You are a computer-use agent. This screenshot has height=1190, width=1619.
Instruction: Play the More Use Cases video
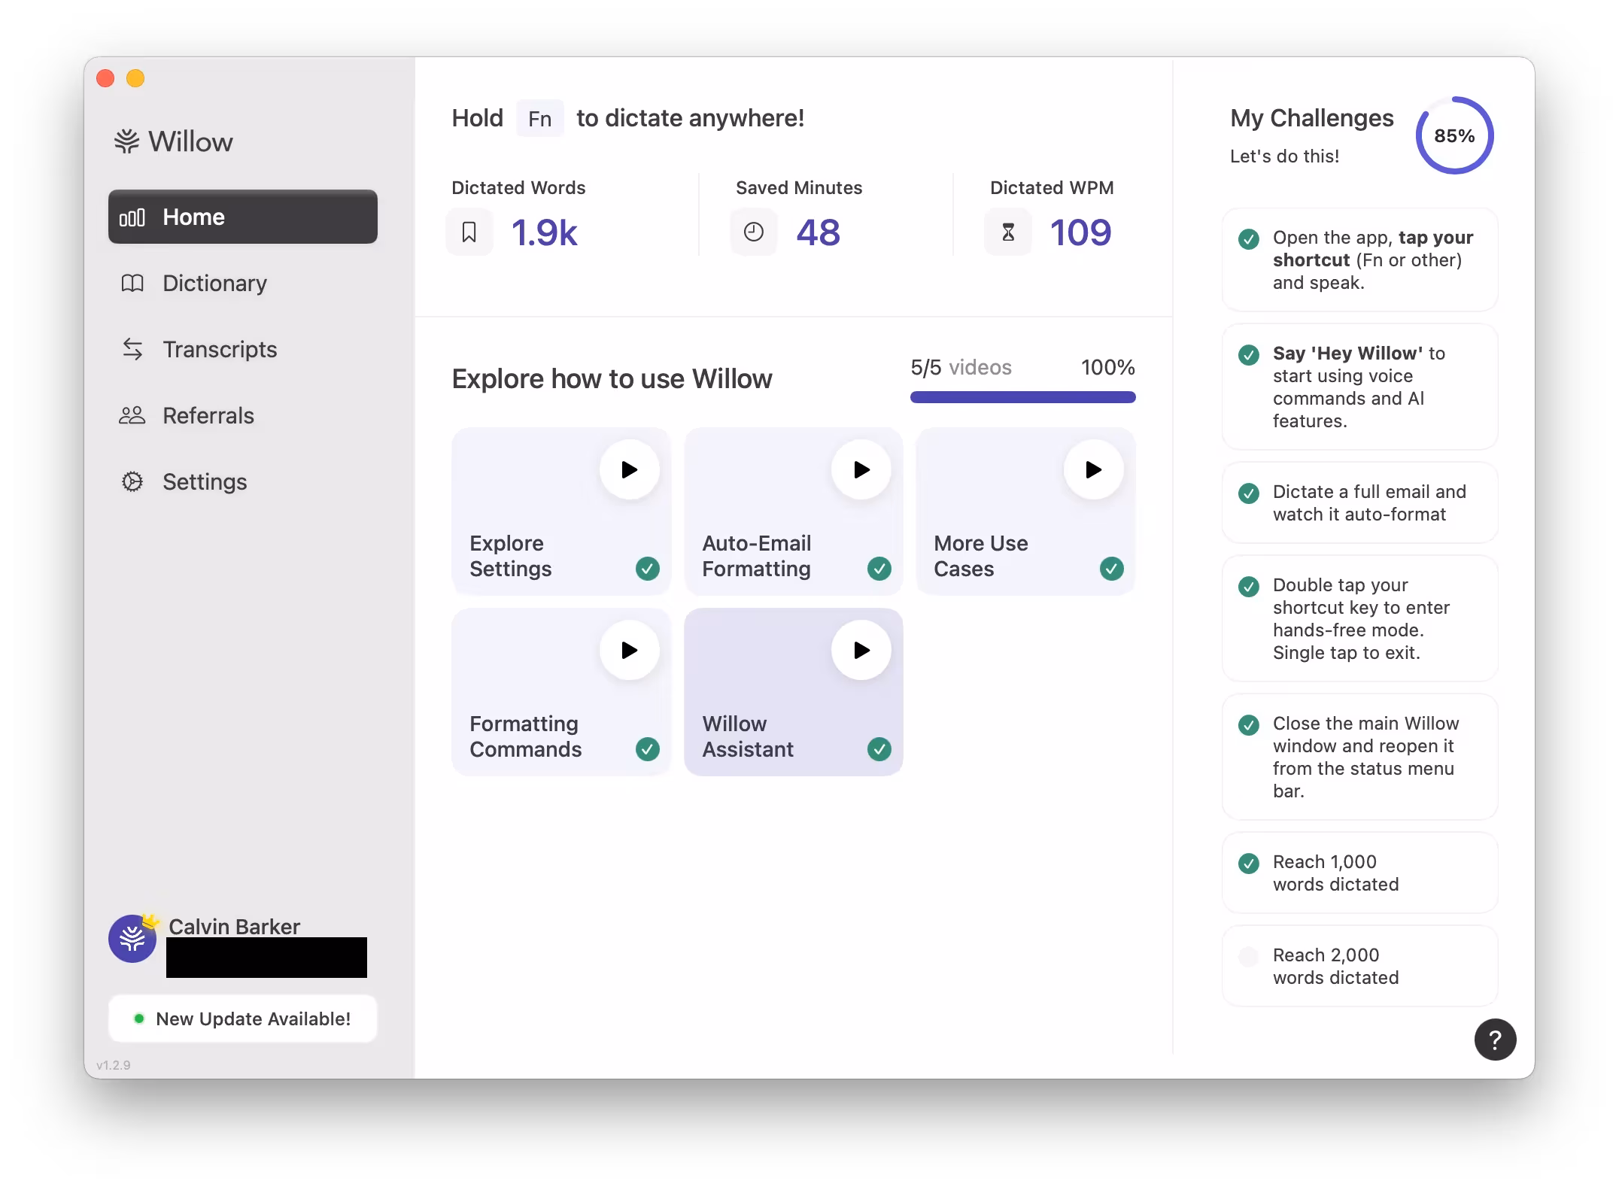click(x=1093, y=470)
